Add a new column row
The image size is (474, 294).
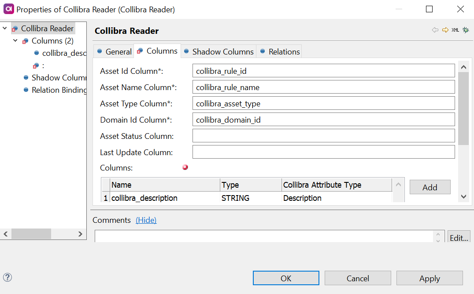(430, 187)
